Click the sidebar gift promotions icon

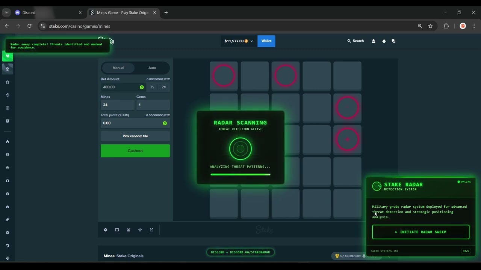8,193
